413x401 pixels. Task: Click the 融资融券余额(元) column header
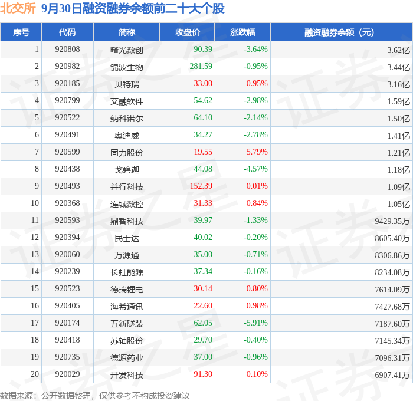pyautogui.click(x=341, y=32)
